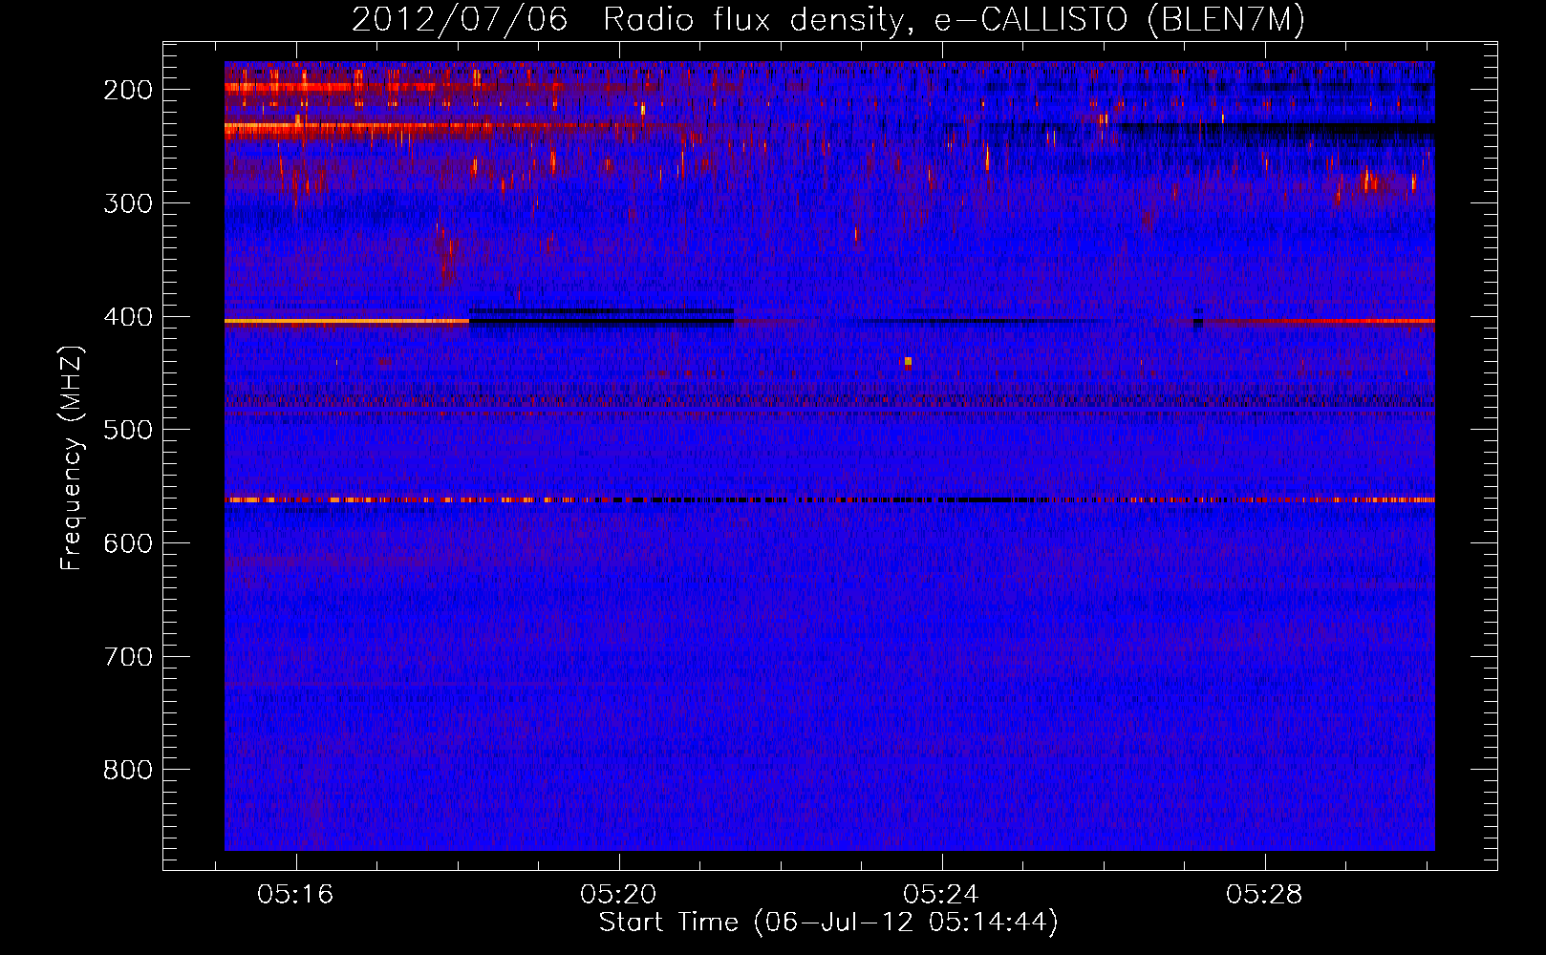Click the 800 frequency tick label
This screenshot has width=1546, height=955.
coord(128,770)
